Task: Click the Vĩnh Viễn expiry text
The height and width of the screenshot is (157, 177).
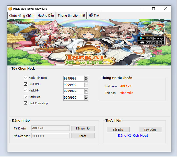Action: 127,93
